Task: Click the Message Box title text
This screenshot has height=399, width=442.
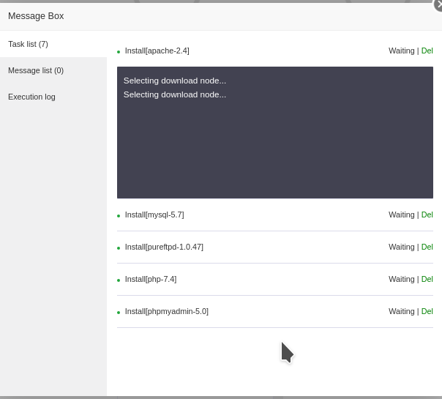Action: (36, 16)
